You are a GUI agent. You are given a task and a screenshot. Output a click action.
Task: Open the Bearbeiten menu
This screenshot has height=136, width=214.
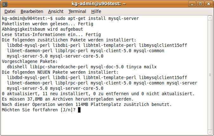pos(31,11)
